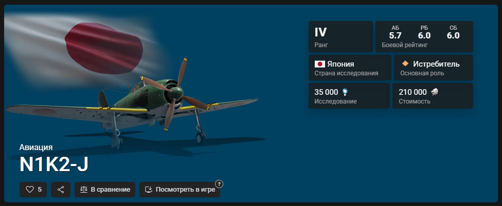Select the СБ 6.0 battle rating
Image resolution: width=502 pixels, height=206 pixels.
453,32
